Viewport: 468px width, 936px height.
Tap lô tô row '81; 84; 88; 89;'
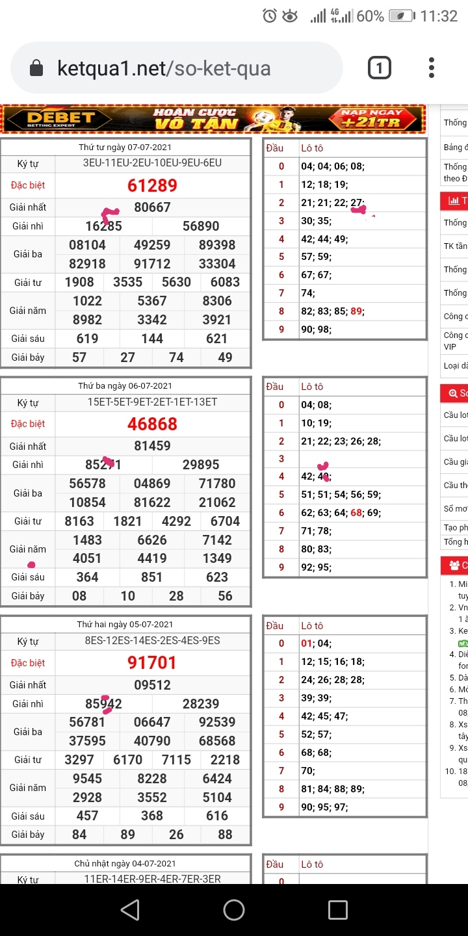click(333, 789)
